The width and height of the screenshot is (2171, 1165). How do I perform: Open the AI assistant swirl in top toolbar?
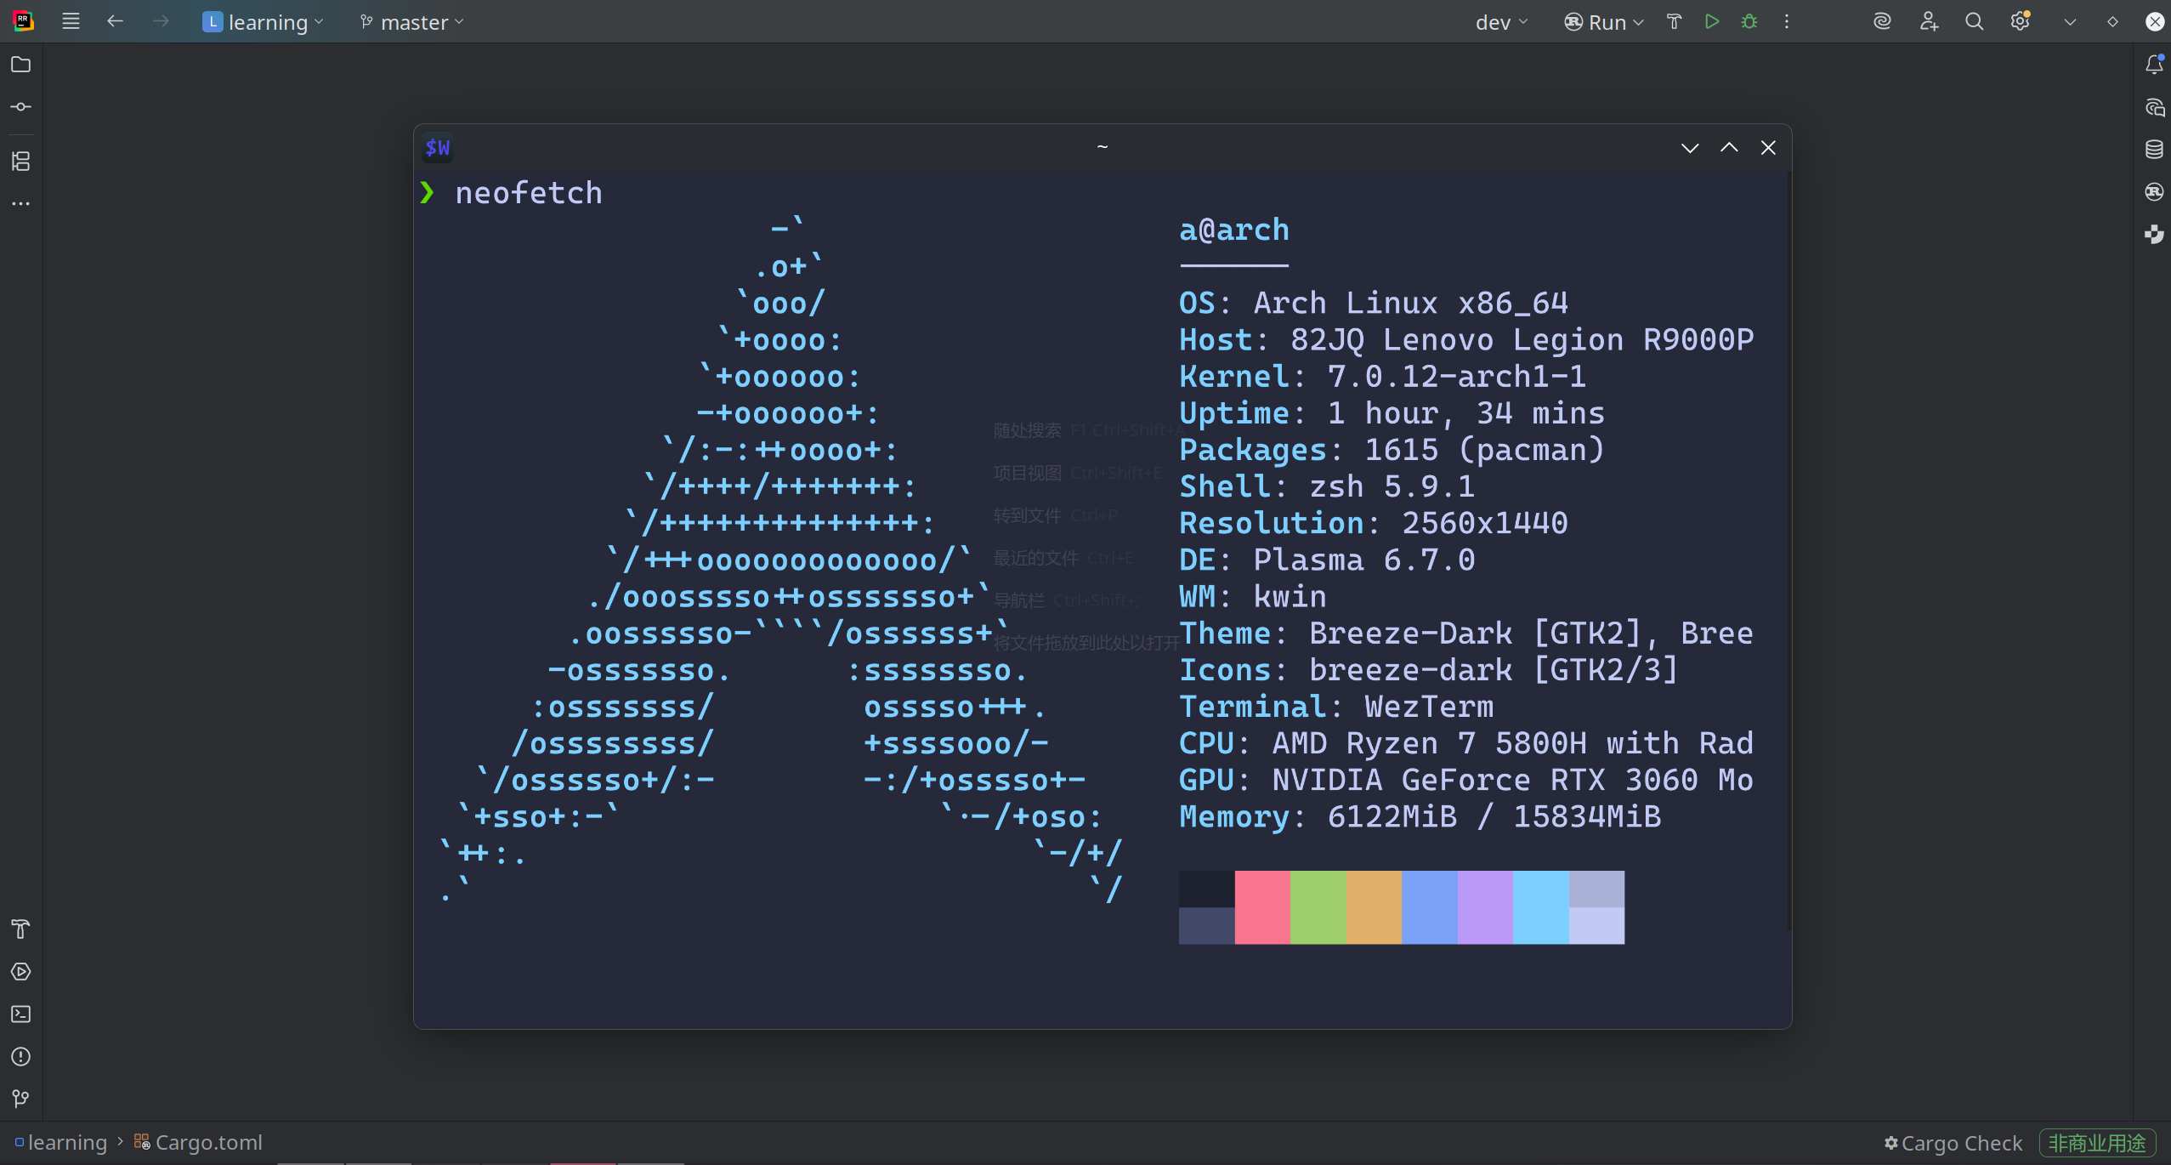[x=1882, y=21]
